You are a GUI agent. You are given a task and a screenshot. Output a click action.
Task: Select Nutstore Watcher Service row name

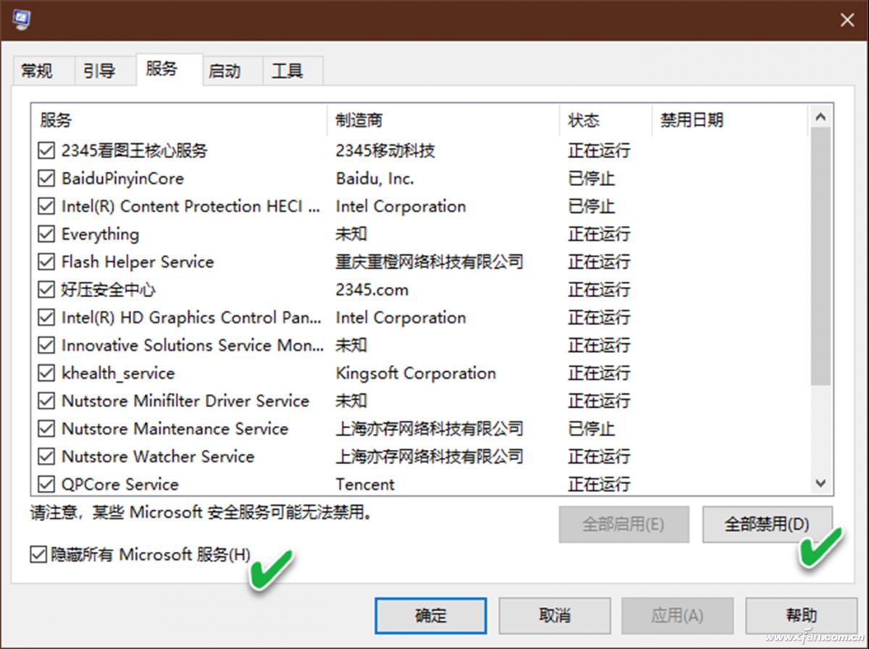(x=158, y=456)
